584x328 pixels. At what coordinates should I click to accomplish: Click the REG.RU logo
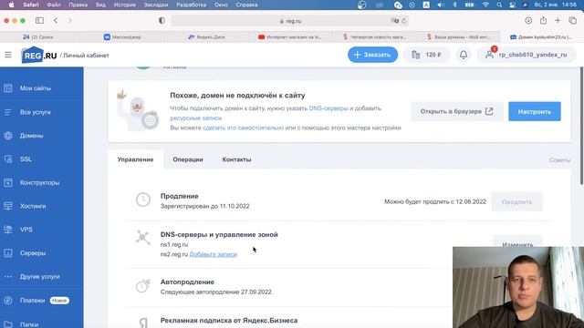tap(39, 55)
